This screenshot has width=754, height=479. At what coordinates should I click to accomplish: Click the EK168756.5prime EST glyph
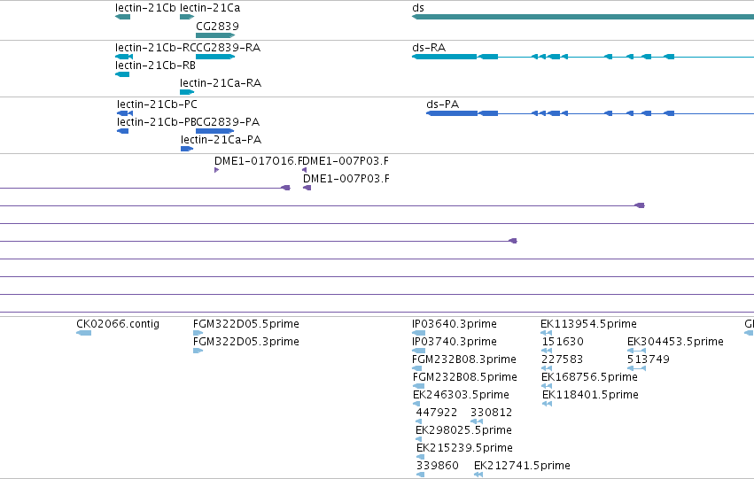coord(547,386)
